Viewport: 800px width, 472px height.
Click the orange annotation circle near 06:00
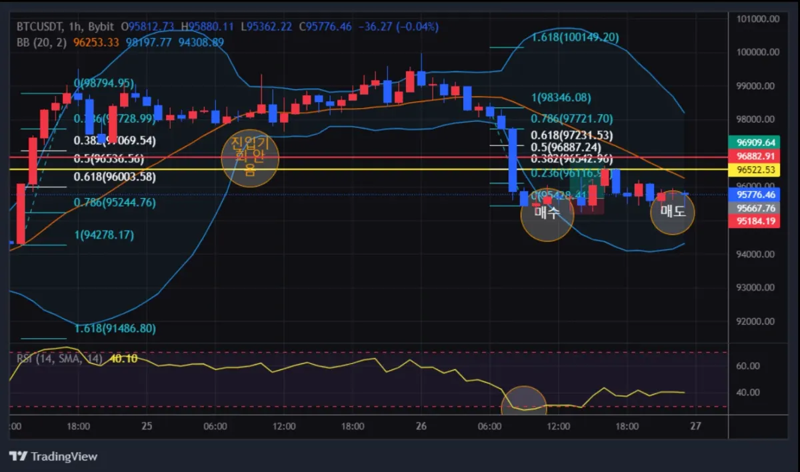pos(250,158)
